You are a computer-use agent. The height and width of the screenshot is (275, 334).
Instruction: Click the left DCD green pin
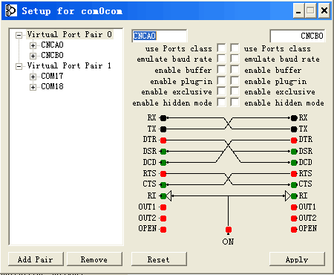tap(163, 163)
